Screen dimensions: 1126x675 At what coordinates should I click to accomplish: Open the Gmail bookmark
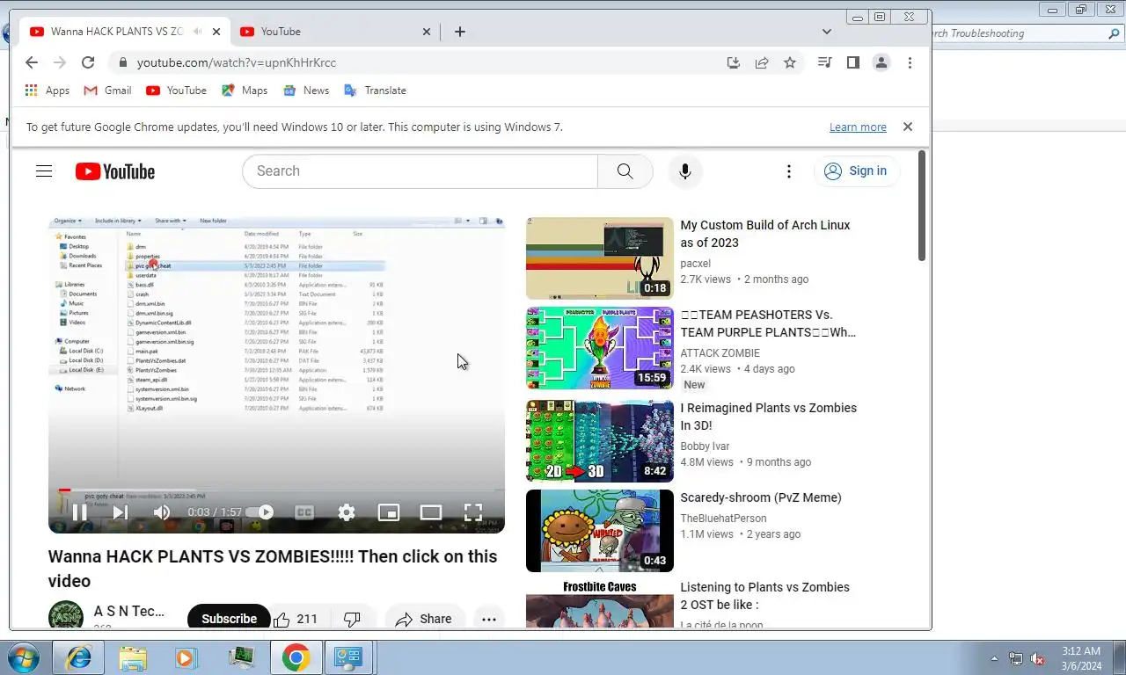tap(107, 91)
